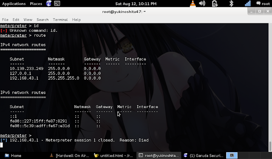Launch the web browser globe icon
Screen dimensions: 272x159
49,3
